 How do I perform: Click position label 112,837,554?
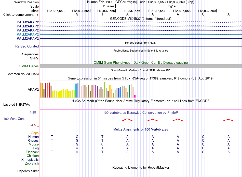pyautogui.click(x=80, y=11)
